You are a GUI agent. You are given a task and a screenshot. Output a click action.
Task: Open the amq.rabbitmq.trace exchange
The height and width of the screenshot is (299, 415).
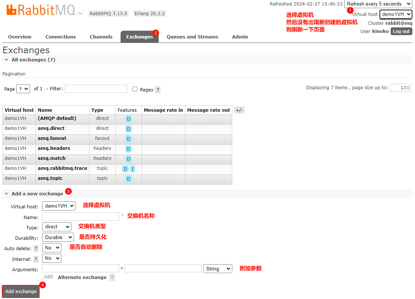coord(63,168)
